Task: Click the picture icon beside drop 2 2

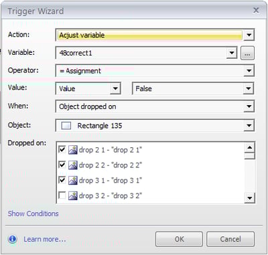Action: pyautogui.click(x=73, y=165)
